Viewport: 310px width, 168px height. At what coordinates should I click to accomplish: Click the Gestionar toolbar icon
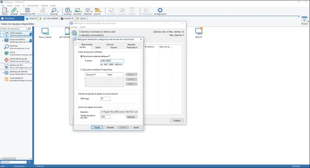pyautogui.click(x=87, y=10)
